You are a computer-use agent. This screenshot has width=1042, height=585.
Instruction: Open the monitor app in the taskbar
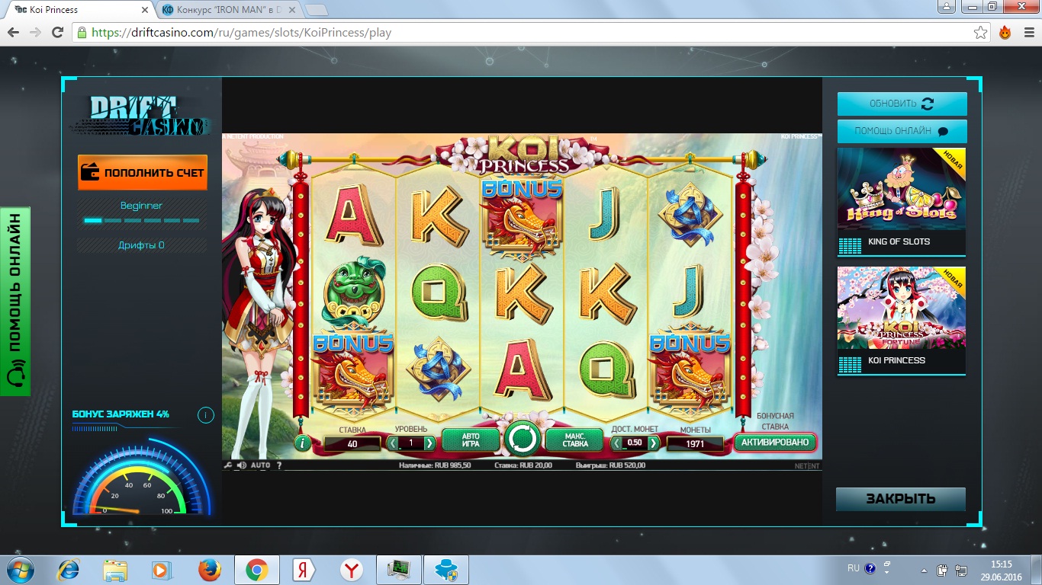[398, 570]
